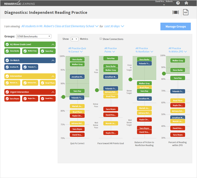The height and width of the screenshot is (178, 197).
Task: Open AR Practice % Within ZPD metric dropdown
Action: [x=178, y=50]
